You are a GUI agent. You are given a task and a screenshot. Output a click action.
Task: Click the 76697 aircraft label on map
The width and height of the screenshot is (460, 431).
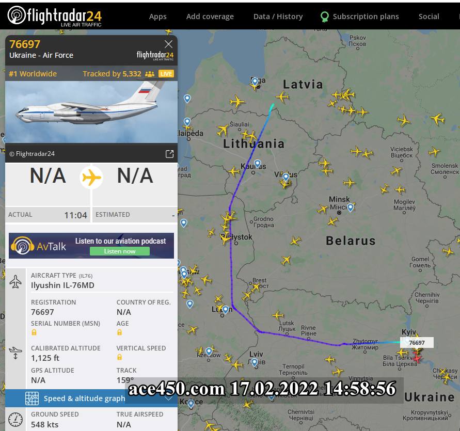tap(417, 342)
